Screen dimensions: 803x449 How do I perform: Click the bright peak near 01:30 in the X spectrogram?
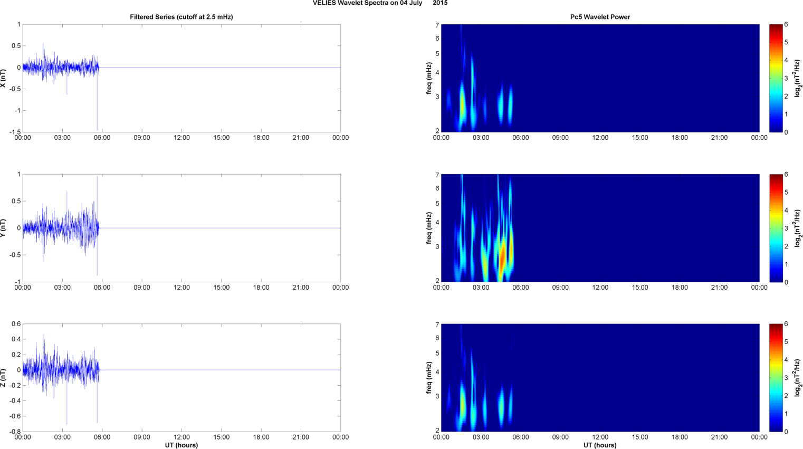[x=462, y=106]
